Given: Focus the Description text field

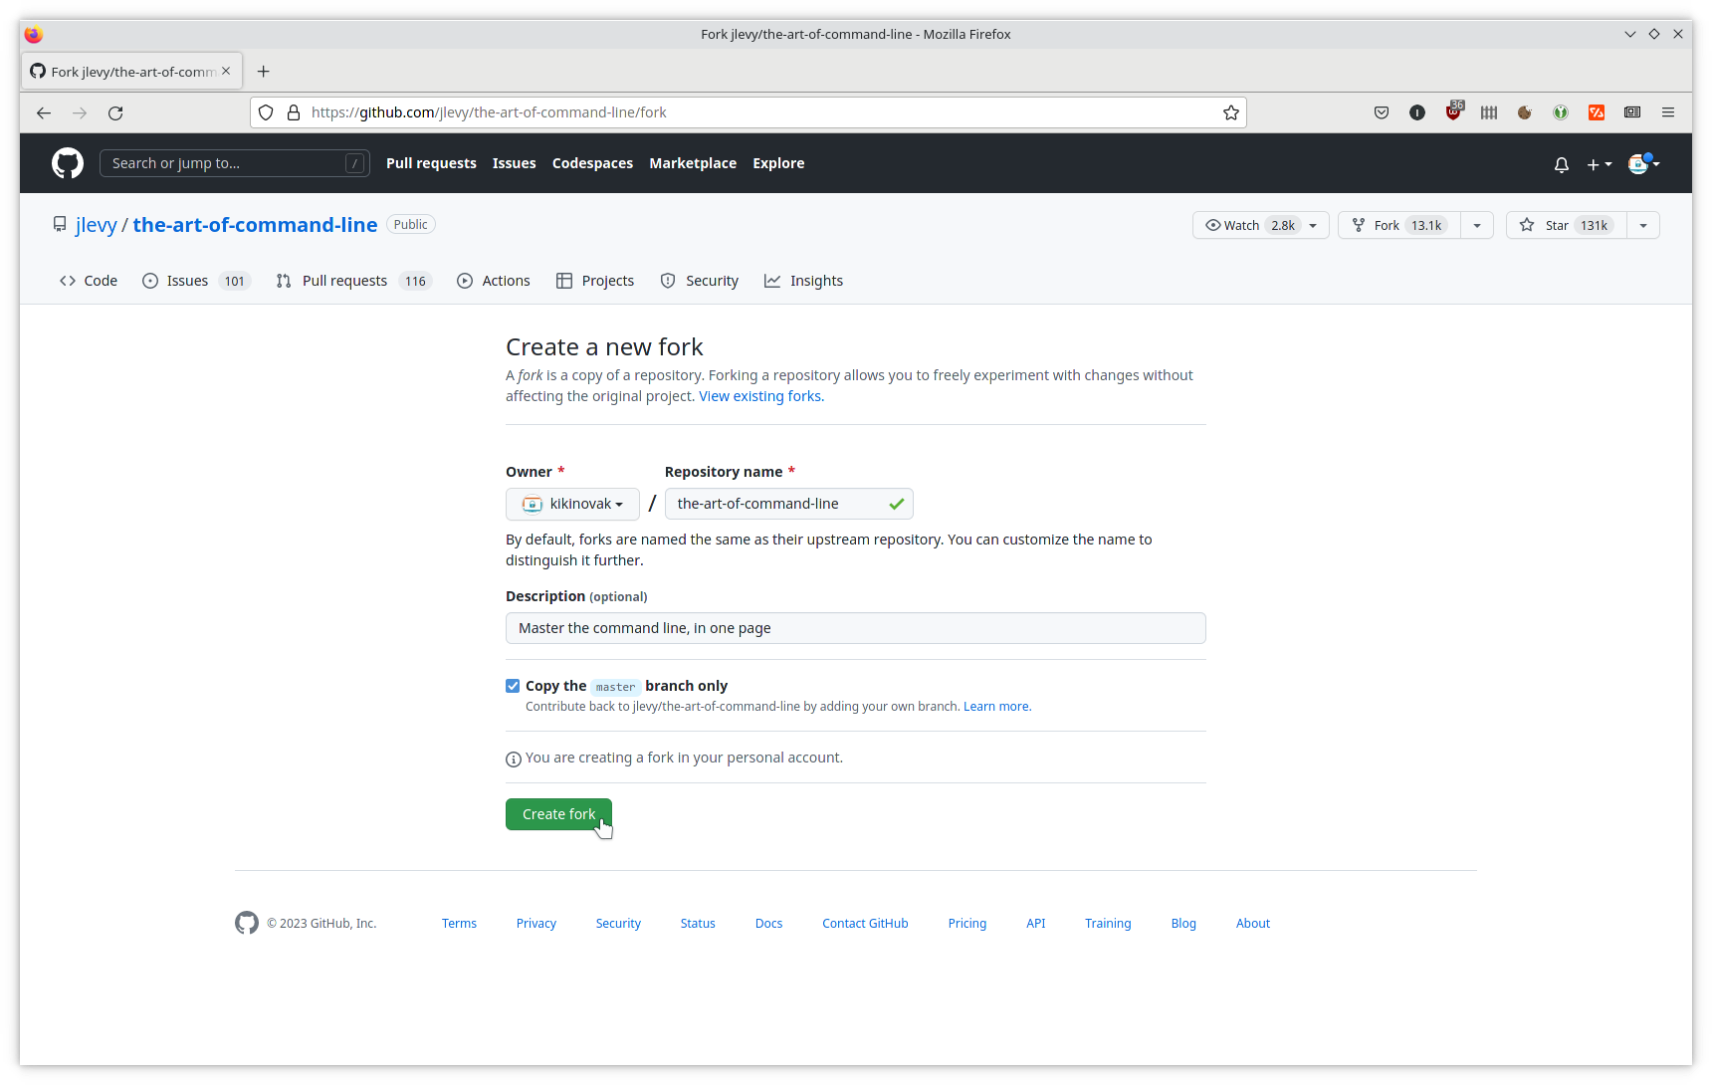Looking at the screenshot, I should [x=855, y=628].
